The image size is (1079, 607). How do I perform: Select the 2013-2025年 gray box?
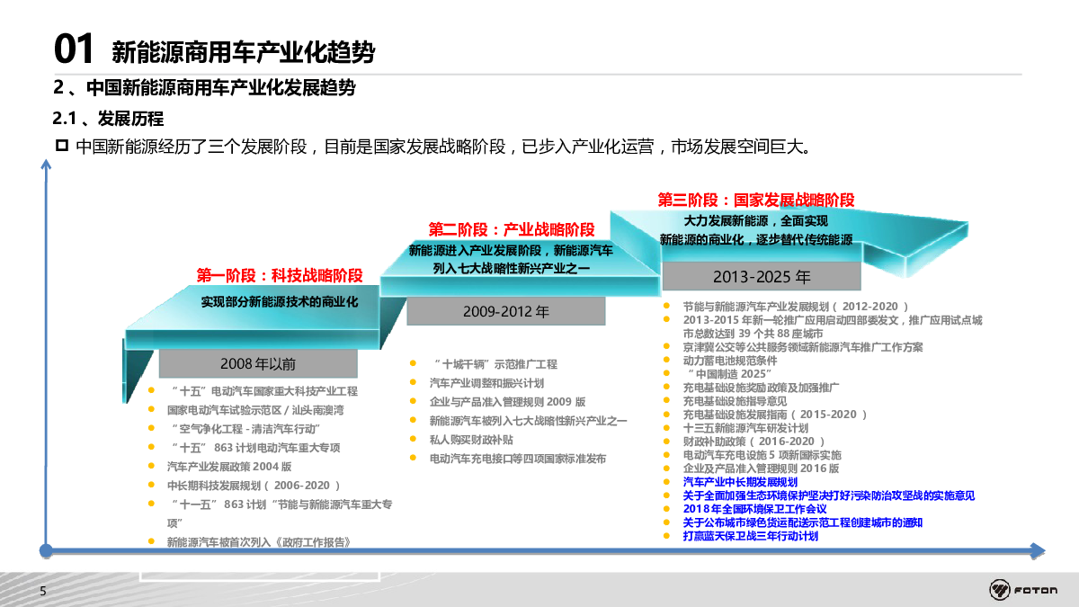point(762,276)
